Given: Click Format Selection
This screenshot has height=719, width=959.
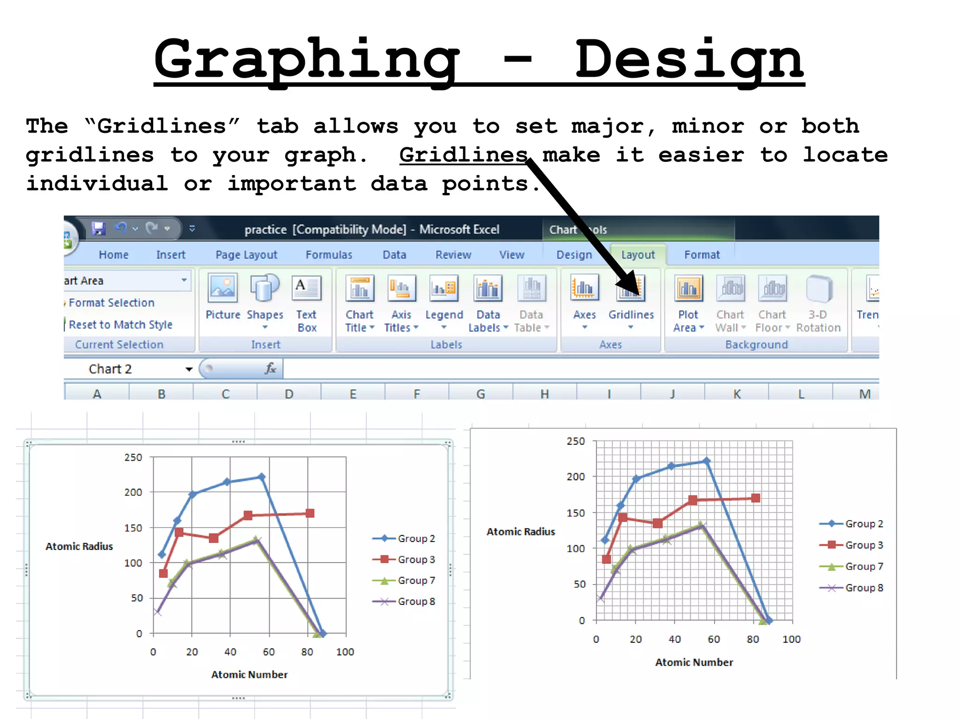Looking at the screenshot, I should (x=111, y=303).
